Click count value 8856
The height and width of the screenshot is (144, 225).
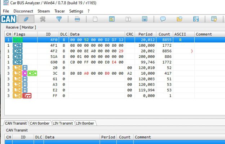click(x=167, y=51)
